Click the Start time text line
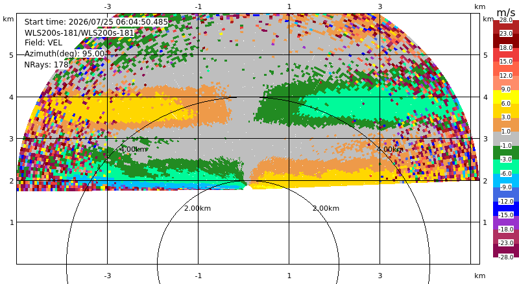 (x=96, y=22)
